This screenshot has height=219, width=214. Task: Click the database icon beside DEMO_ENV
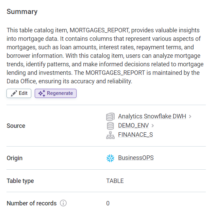click(x=110, y=125)
